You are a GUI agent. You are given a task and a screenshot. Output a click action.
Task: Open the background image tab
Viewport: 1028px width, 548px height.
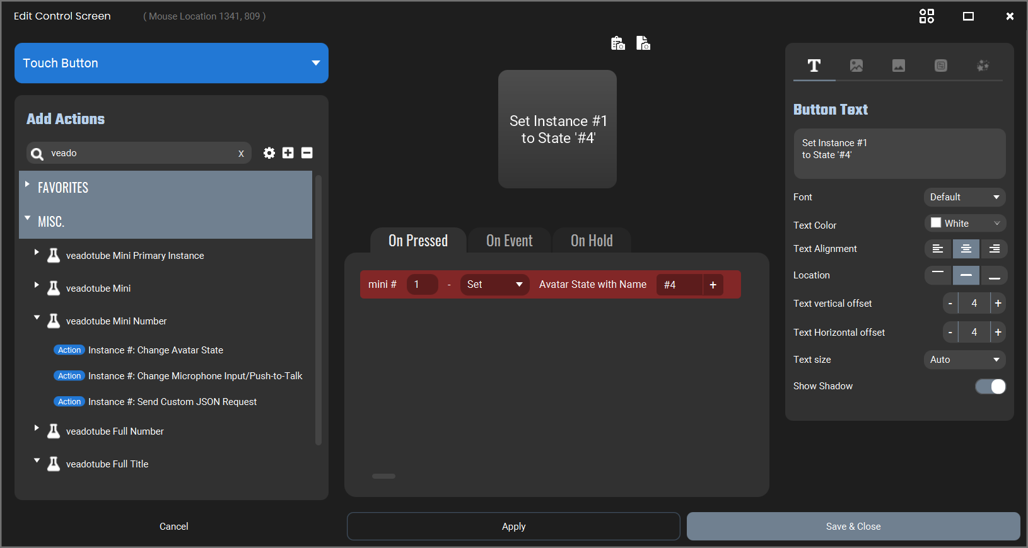899,66
